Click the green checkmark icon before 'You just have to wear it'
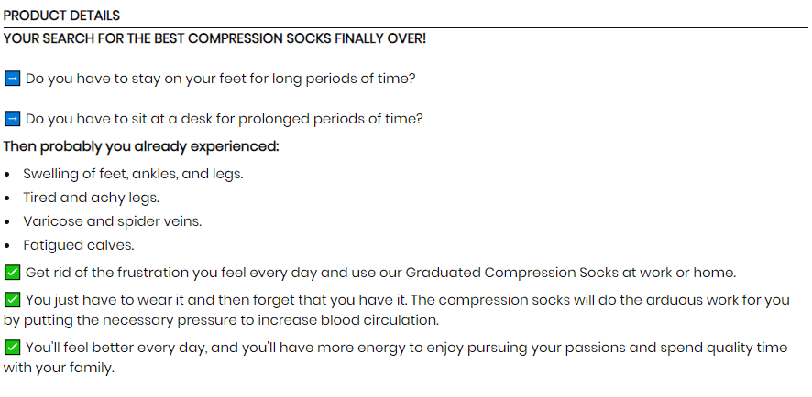Screen dimensions: 812x397 point(13,300)
